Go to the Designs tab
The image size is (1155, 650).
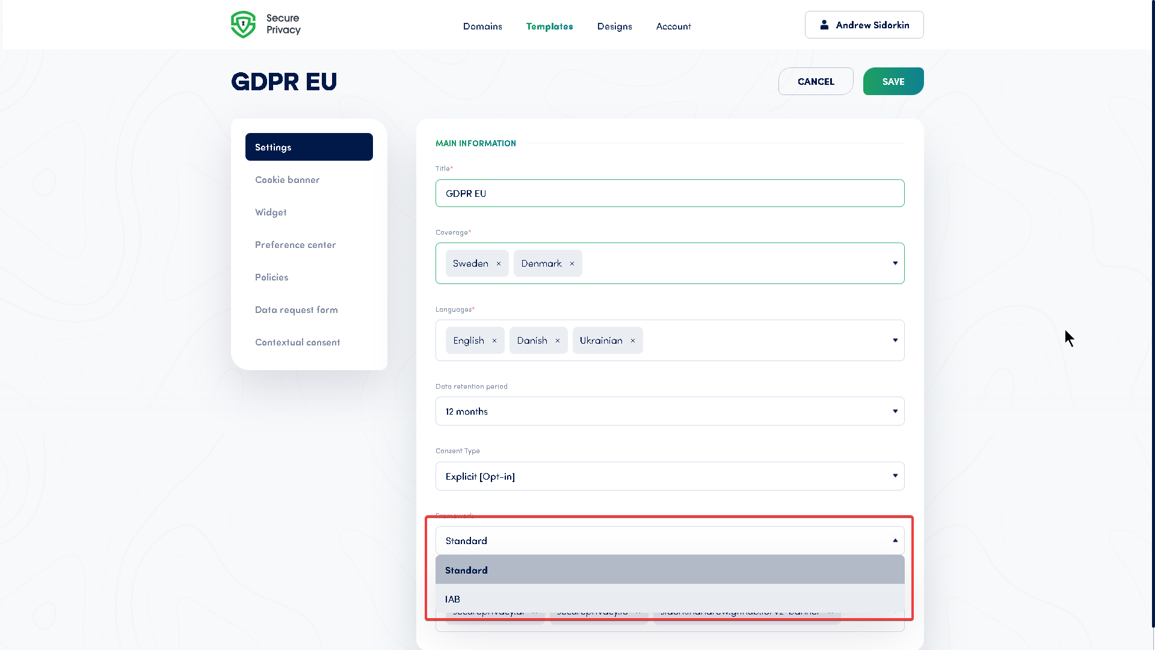click(x=614, y=26)
